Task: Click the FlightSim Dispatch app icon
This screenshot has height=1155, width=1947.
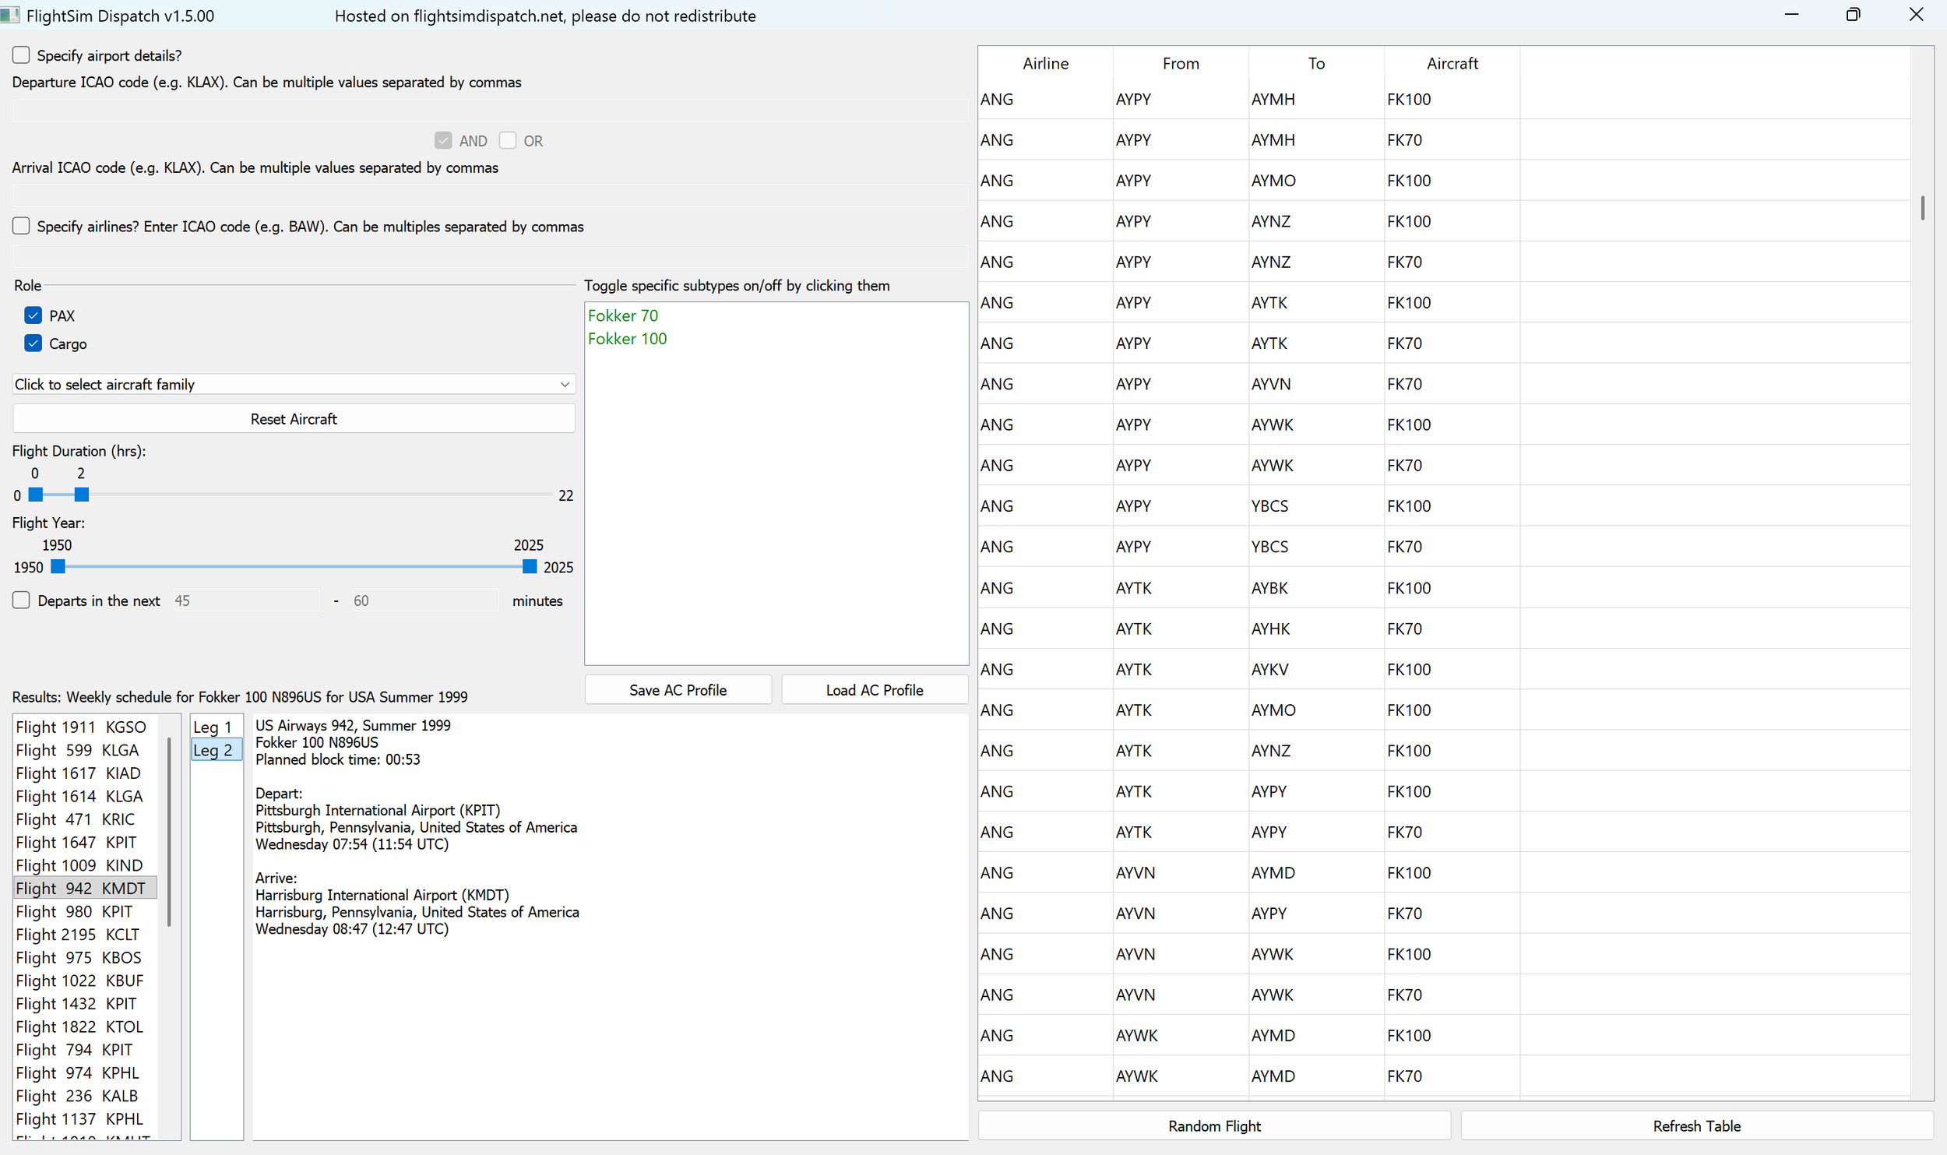Action: (10, 15)
